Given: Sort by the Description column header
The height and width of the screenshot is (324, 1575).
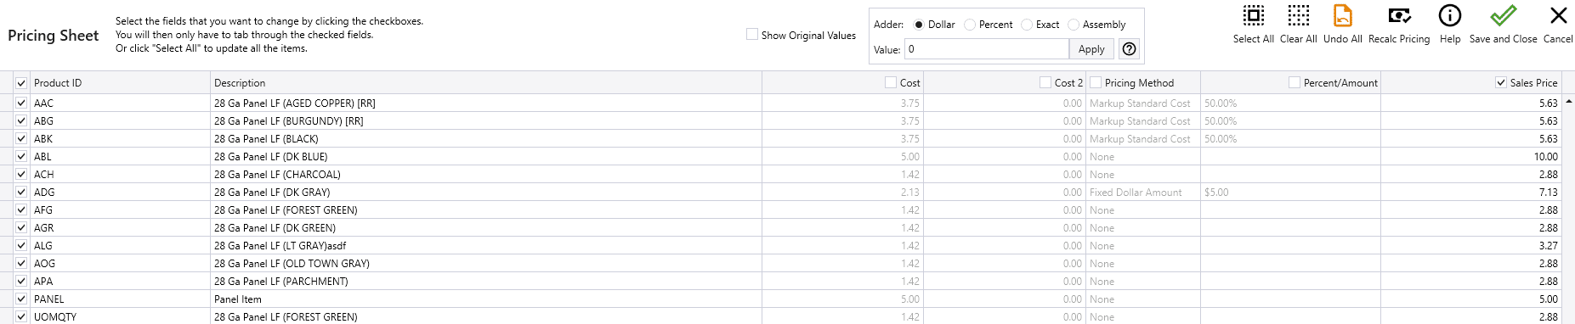Looking at the screenshot, I should point(240,83).
